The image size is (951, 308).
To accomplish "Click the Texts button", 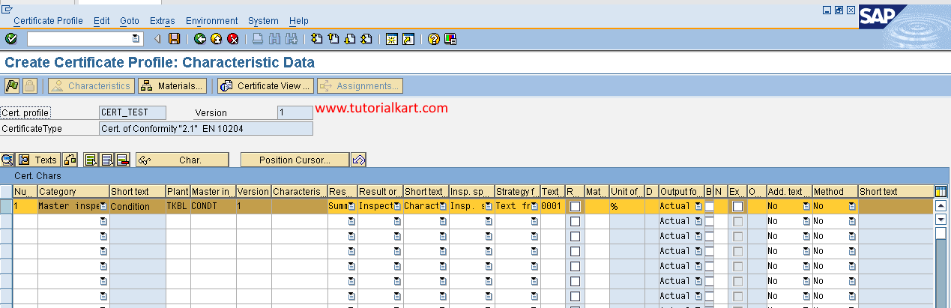I will click(x=38, y=160).
